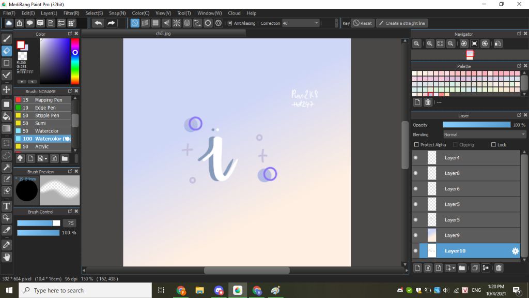Open snap settings gear
529x298 pixels.
[219, 23]
